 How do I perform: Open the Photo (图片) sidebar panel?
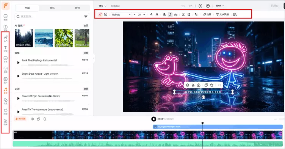pyautogui.click(x=5, y=80)
